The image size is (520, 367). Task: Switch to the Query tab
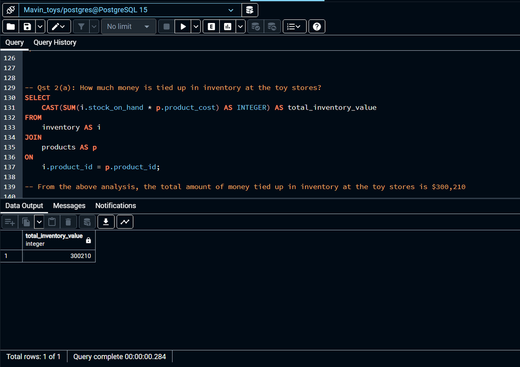tap(14, 42)
